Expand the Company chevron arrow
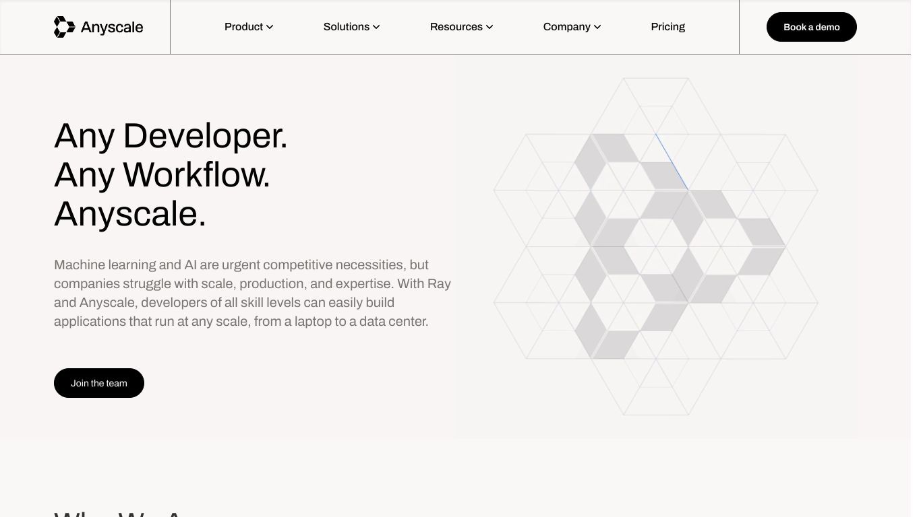This screenshot has height=517, width=921. 597,27
